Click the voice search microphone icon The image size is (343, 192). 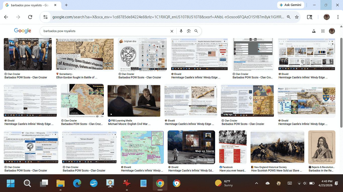[181, 31]
